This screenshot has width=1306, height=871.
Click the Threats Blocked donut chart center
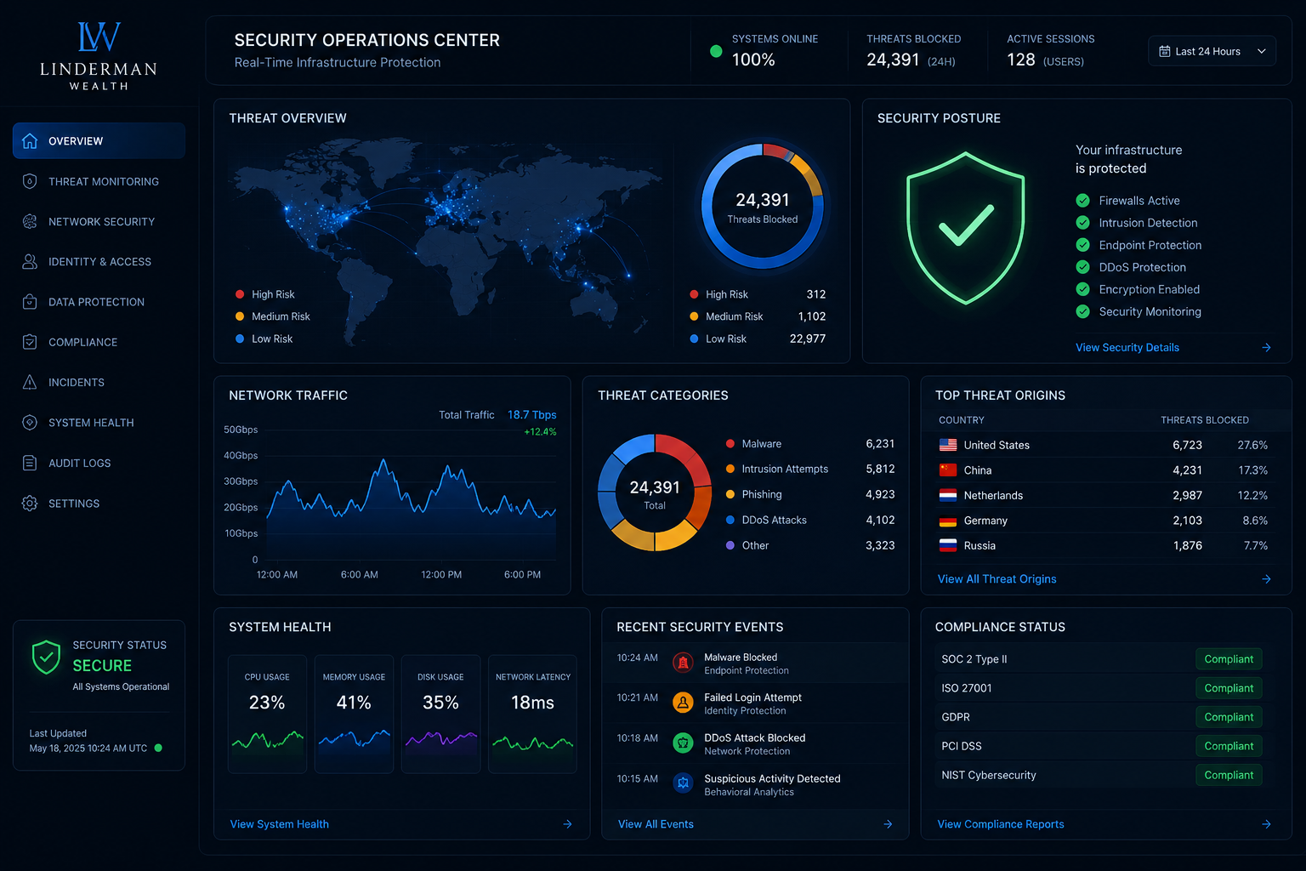click(763, 207)
